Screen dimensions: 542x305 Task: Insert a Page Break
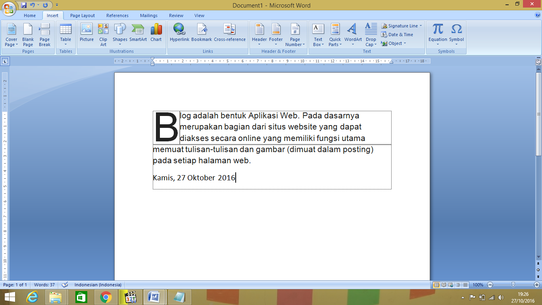(x=45, y=35)
